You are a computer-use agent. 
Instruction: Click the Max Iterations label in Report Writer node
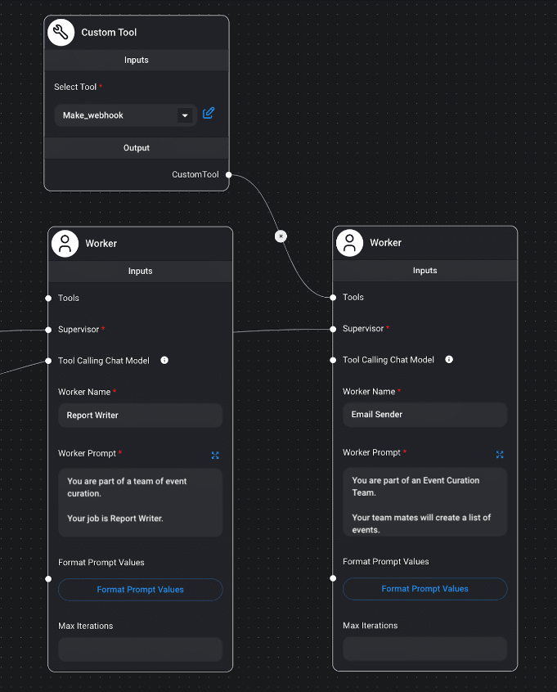[86, 626]
